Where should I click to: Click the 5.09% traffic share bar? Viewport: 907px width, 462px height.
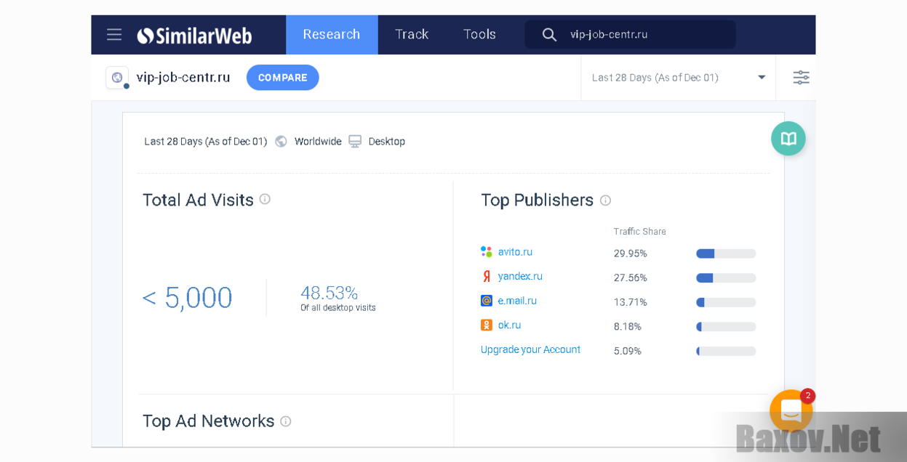[x=726, y=351]
